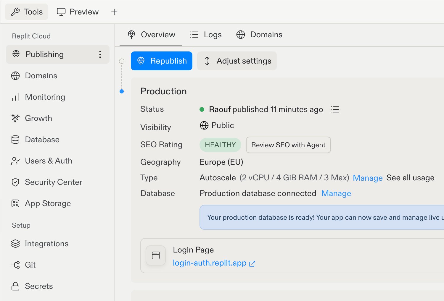Image resolution: width=444 pixels, height=301 pixels.
Task: Click the blue Production timeline dot
Action: [x=122, y=91]
